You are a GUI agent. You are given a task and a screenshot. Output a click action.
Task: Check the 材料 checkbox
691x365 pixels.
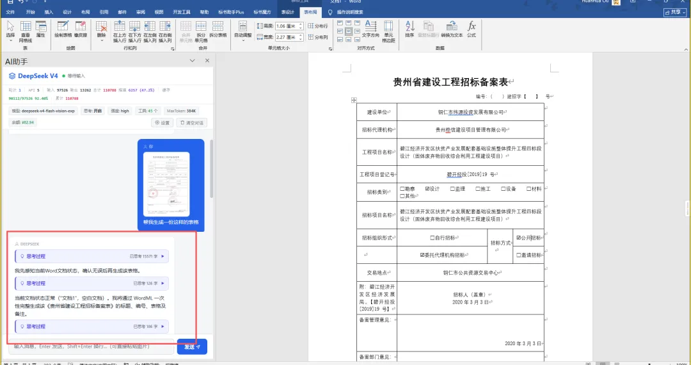coord(529,189)
